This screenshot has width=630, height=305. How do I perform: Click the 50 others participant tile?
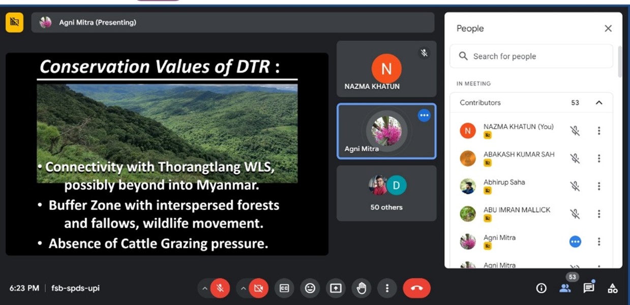click(386, 193)
